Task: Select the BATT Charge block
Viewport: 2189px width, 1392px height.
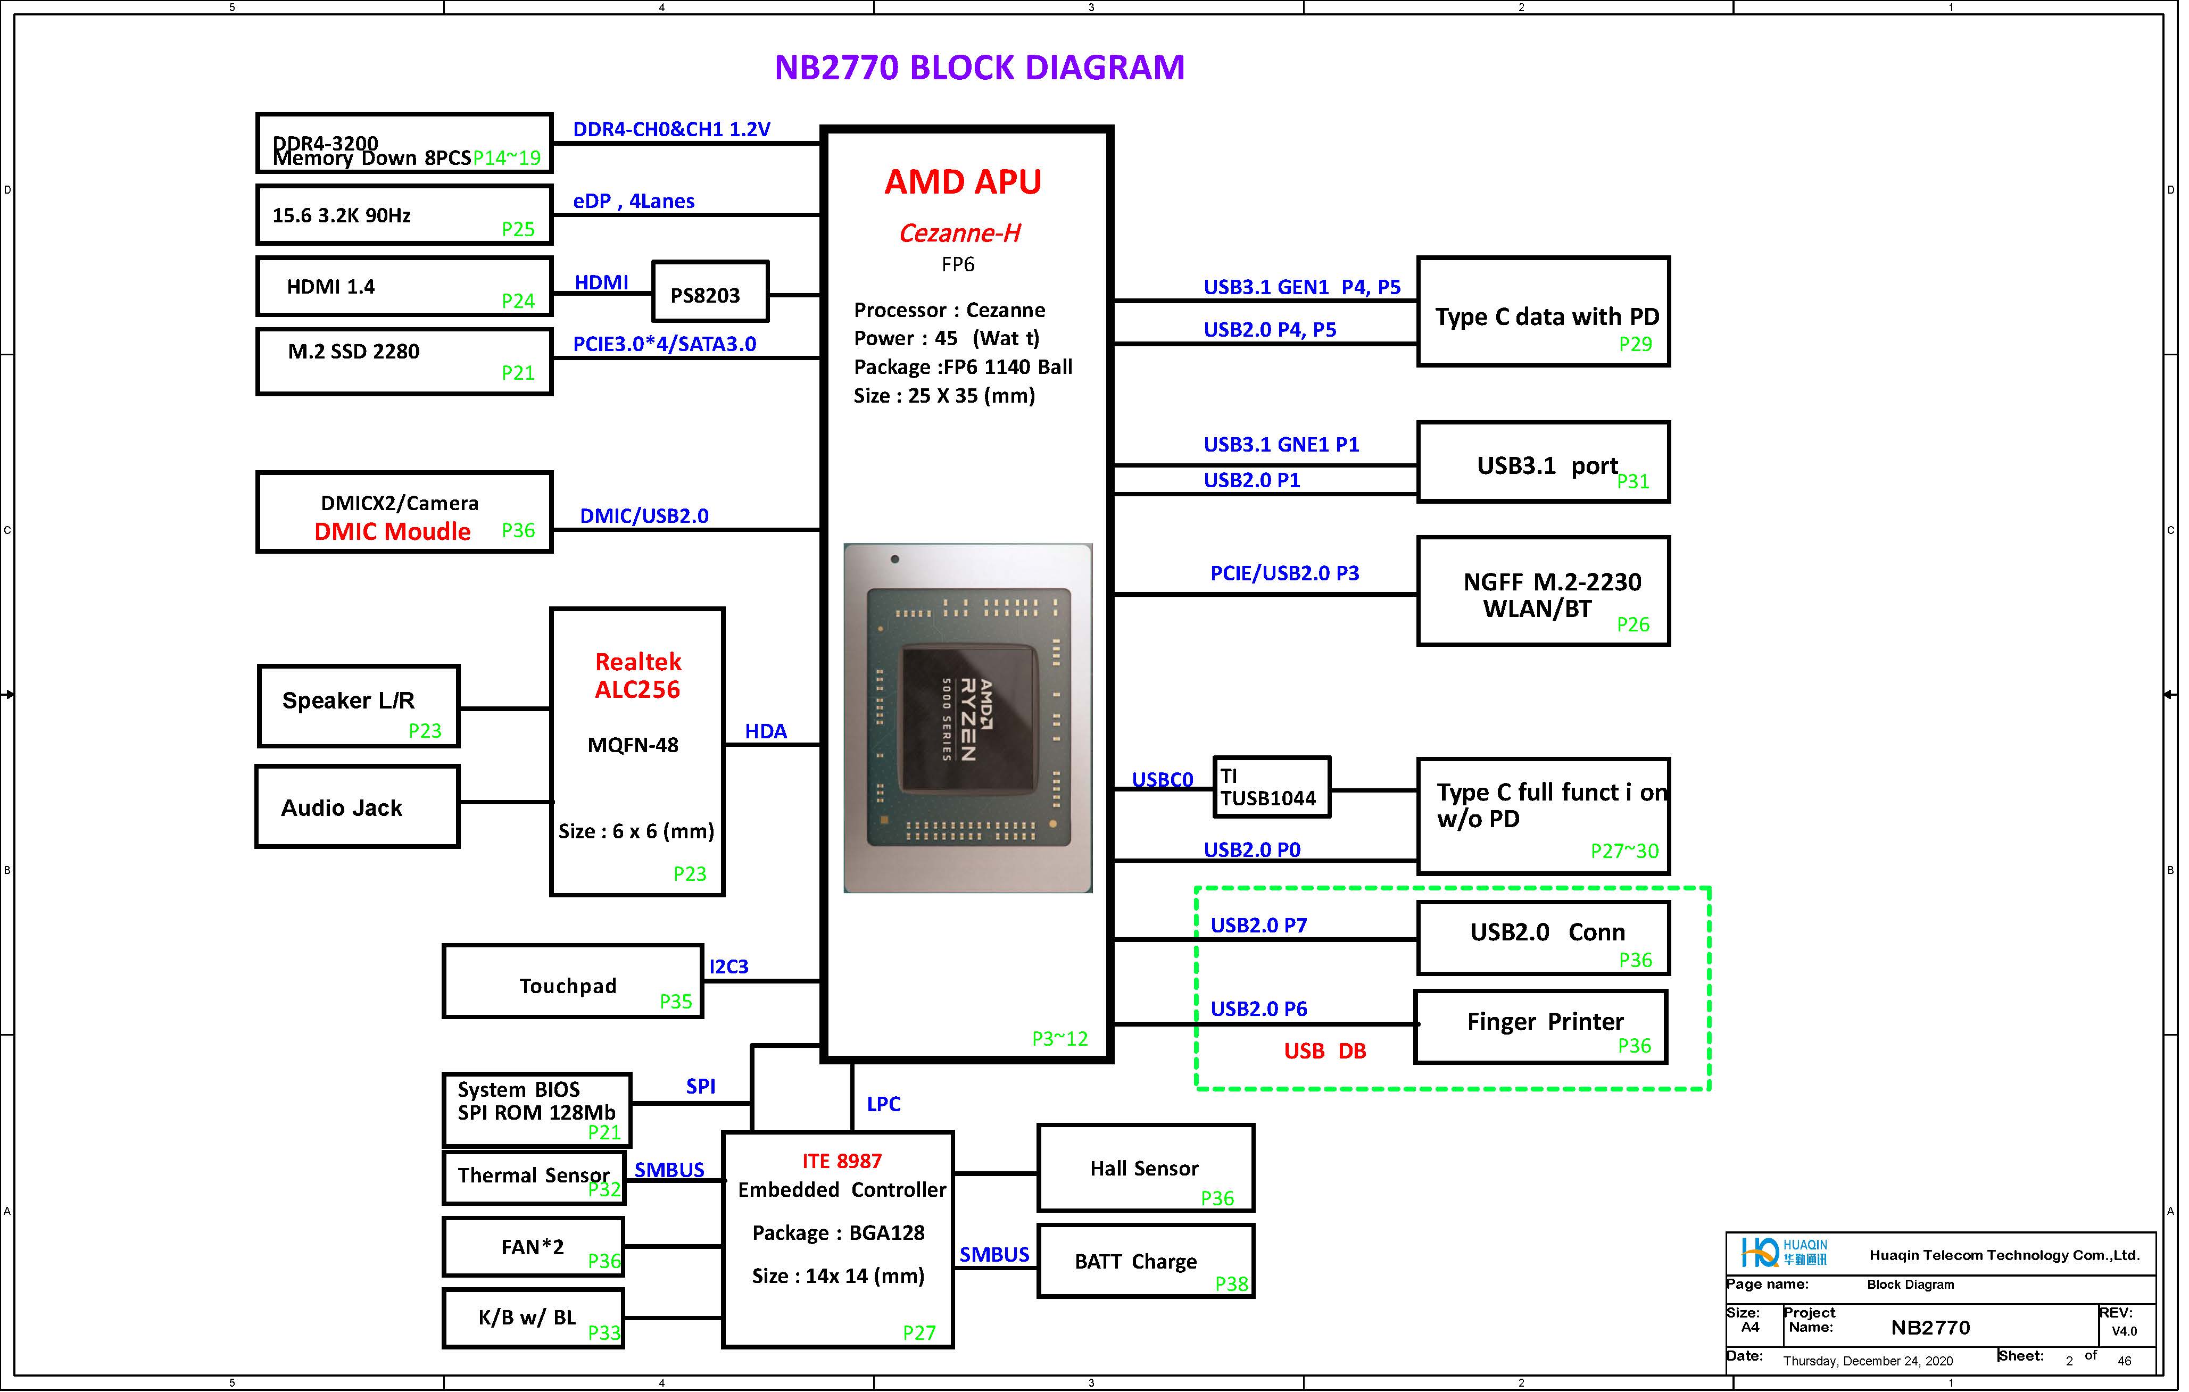Action: click(x=1146, y=1261)
